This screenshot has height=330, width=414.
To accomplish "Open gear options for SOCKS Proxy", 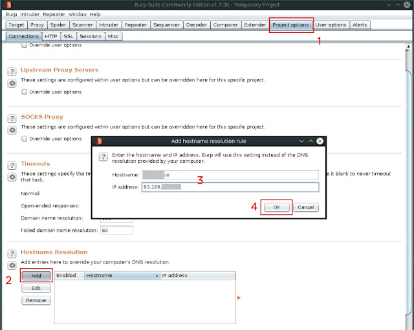I will pos(12,130).
